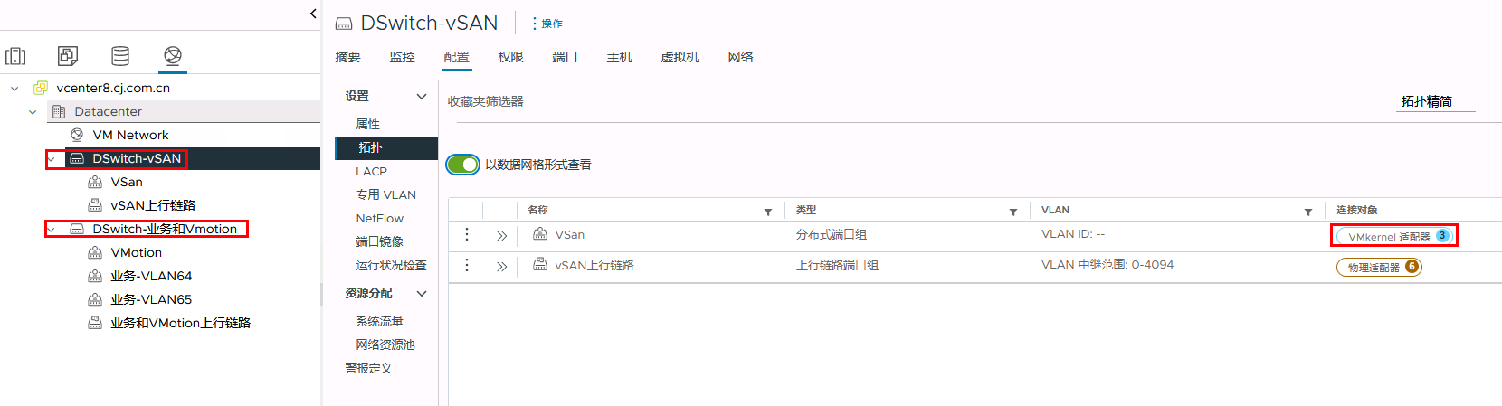Switch to the 监控 tab
This screenshot has height=406, width=1502.
pos(402,57)
